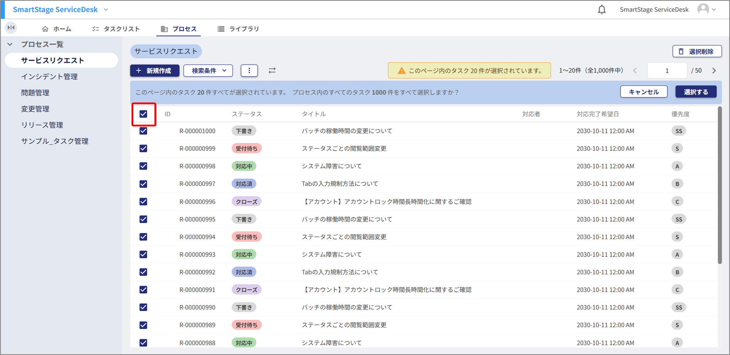Click the vertical scrollbar of the task list
This screenshot has height=355, width=730.
coord(719,185)
